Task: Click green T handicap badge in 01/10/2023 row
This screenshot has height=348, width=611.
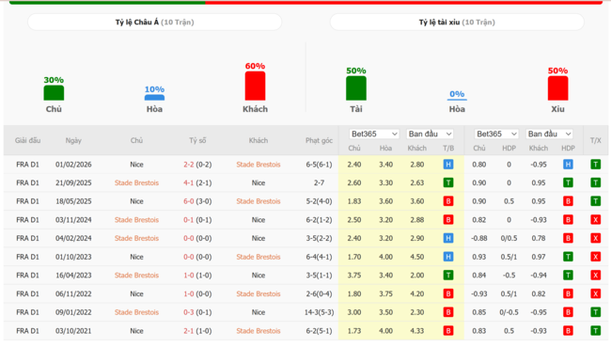Action: click(x=568, y=257)
